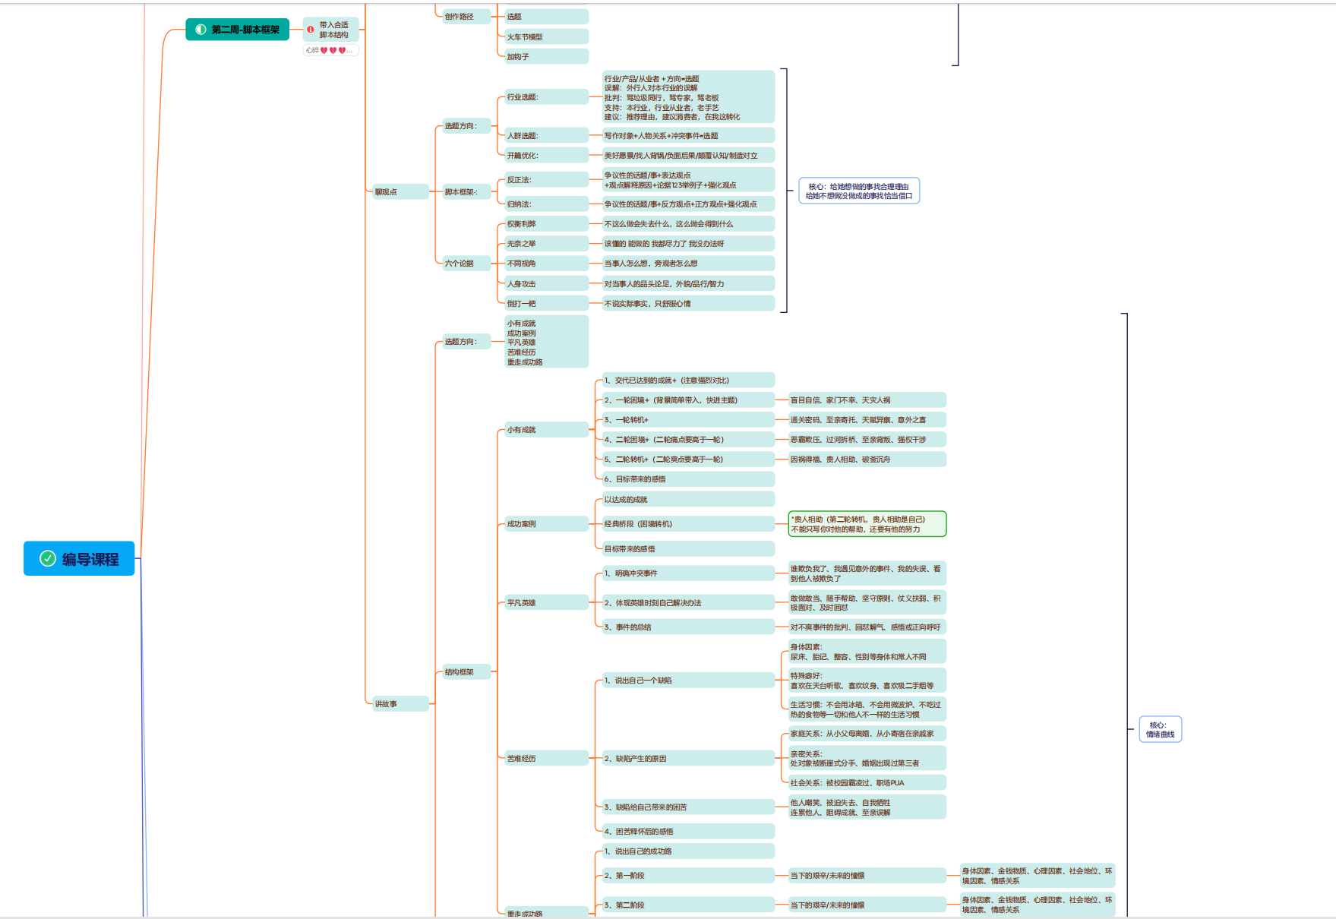Click the green checkmark icon on 编导课程
Image resolution: width=1336 pixels, height=919 pixels.
click(x=48, y=559)
